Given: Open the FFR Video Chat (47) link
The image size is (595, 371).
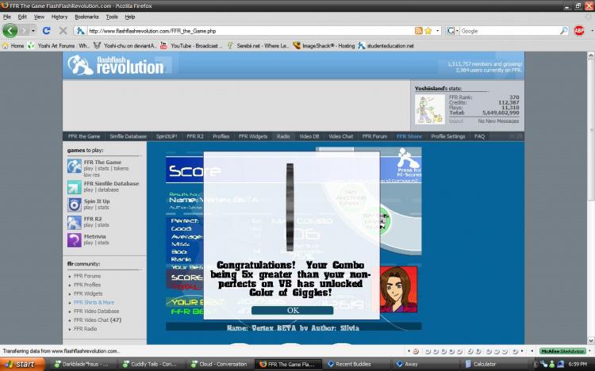Looking at the screenshot, I should click(x=97, y=319).
